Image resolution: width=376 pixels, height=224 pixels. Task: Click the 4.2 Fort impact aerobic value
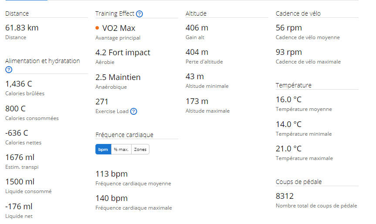(123, 52)
